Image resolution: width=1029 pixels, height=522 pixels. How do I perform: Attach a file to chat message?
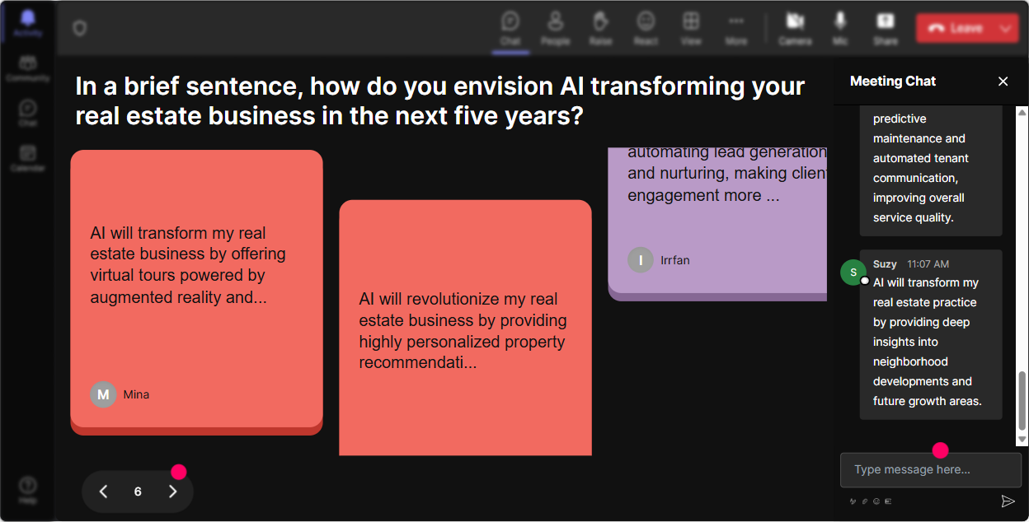tap(865, 501)
